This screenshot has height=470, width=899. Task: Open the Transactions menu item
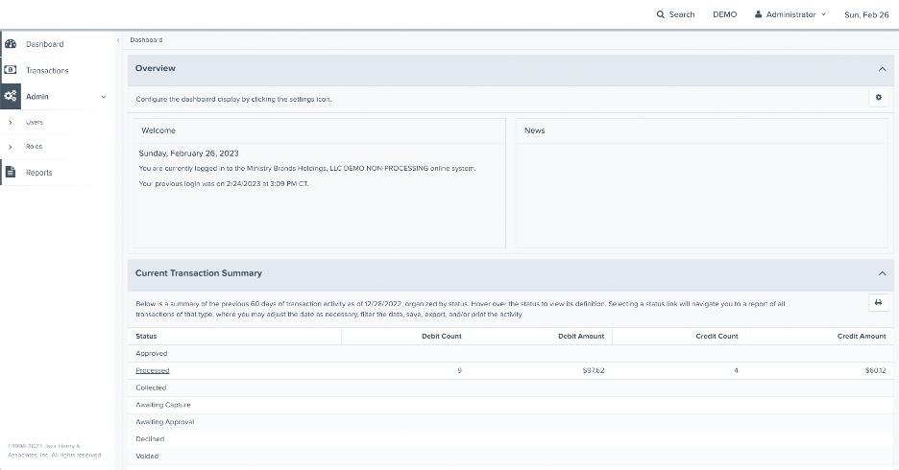[47, 71]
